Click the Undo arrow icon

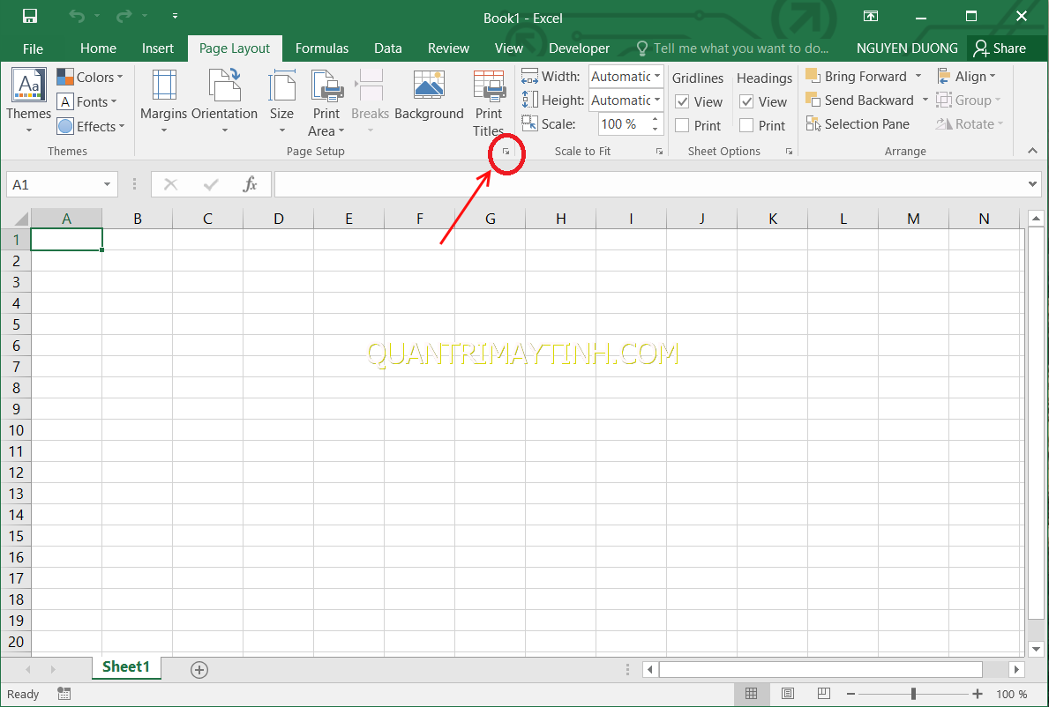click(x=77, y=16)
